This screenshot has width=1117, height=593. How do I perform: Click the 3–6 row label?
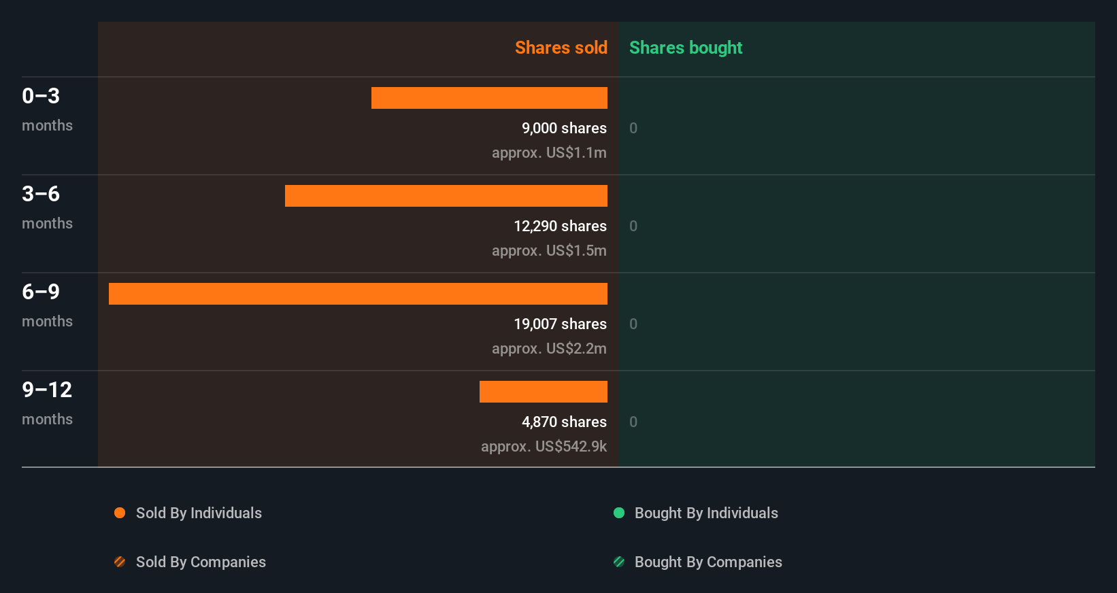tap(41, 194)
